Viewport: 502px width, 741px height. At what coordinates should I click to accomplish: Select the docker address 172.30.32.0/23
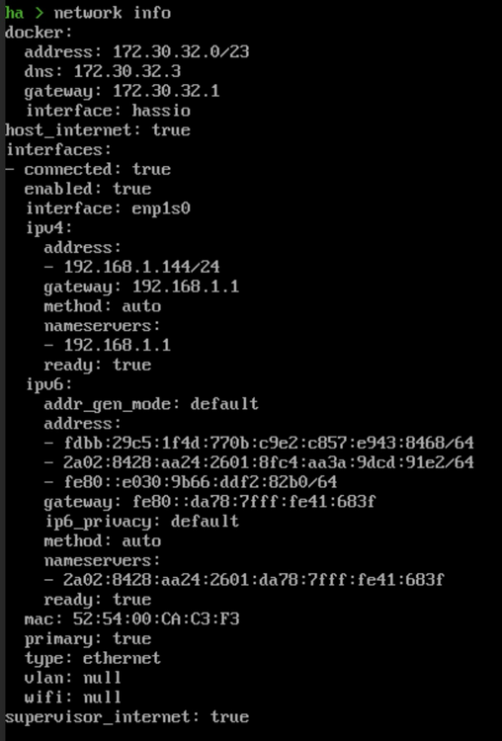181,51
